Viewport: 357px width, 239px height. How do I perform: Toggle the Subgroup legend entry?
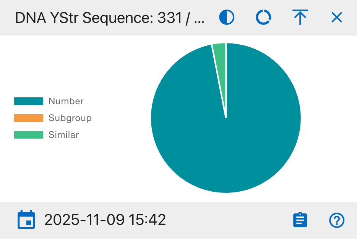pyautogui.click(x=53, y=118)
